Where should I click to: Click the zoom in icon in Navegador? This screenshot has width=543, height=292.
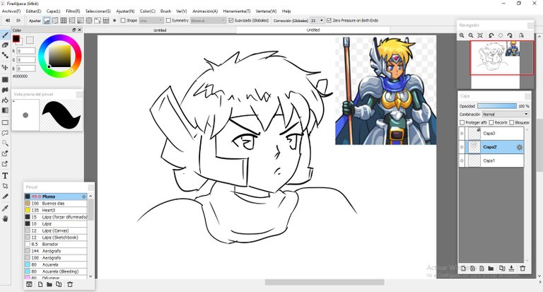click(x=462, y=35)
